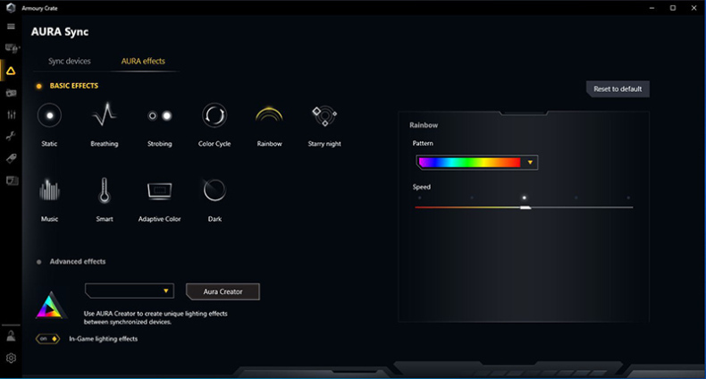Pick the Smart thermometer effect icon

[105, 189]
